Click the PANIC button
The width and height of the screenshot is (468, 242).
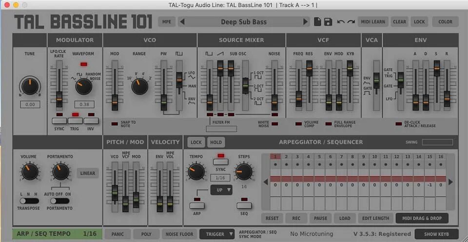pos(117,234)
